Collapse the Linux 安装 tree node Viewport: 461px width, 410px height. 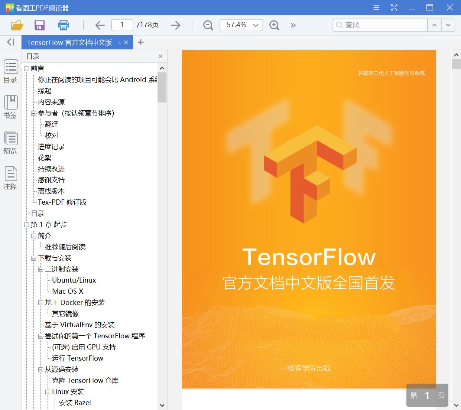[x=48, y=392]
